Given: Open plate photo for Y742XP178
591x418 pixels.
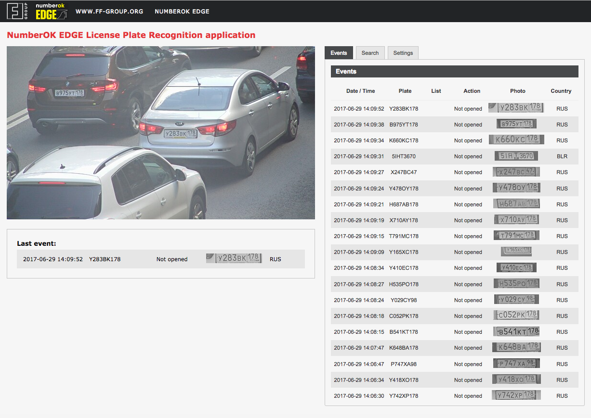Looking at the screenshot, I should click(516, 395).
